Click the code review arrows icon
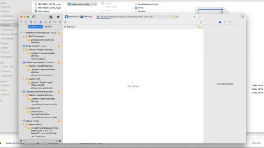This screenshot has height=148, width=264. (200, 17)
